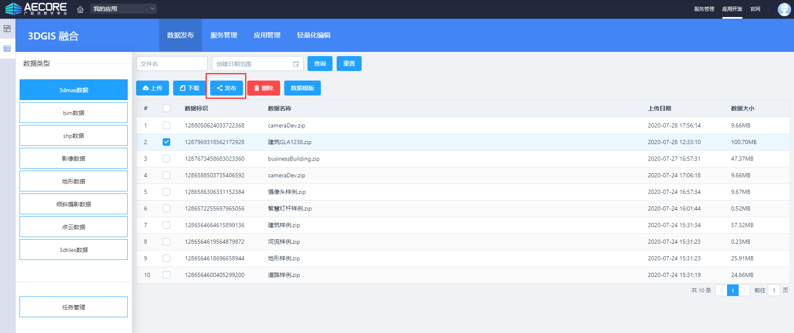The height and width of the screenshot is (333, 794).
Task: Click the home icon in top bar
Action: tap(80, 9)
